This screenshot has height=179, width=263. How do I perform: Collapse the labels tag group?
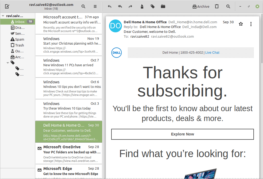8,63
